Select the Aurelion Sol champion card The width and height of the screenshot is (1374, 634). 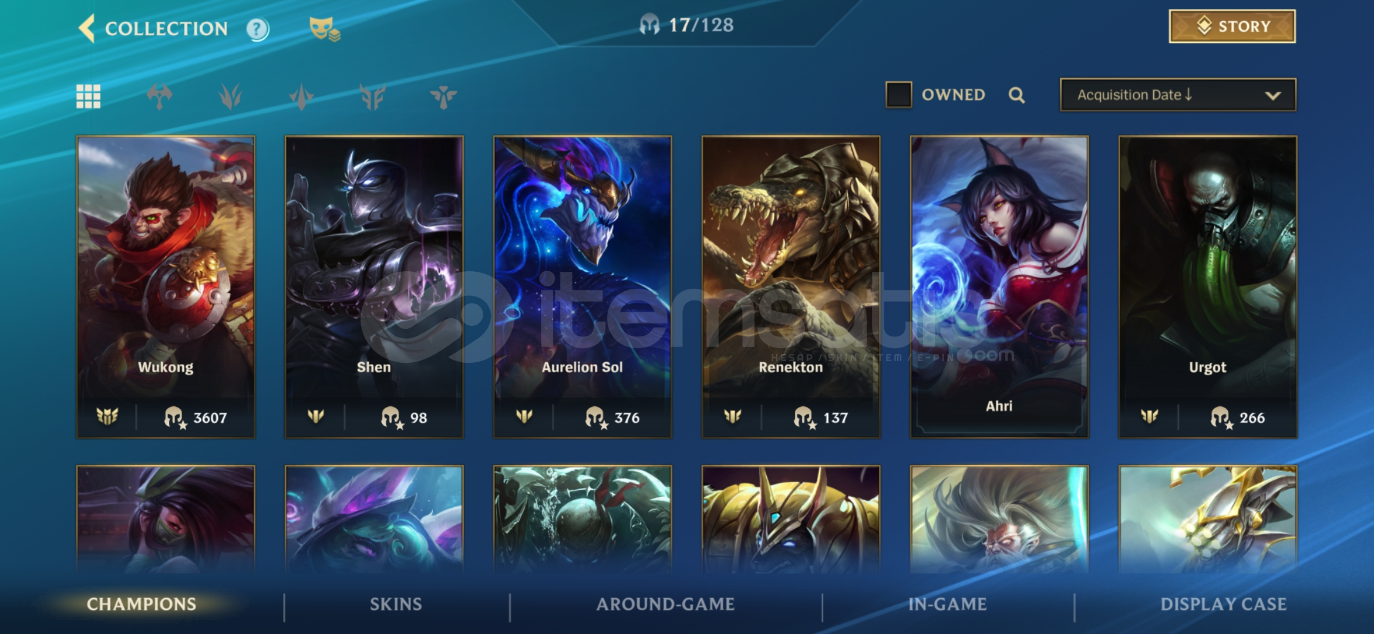[x=582, y=287]
